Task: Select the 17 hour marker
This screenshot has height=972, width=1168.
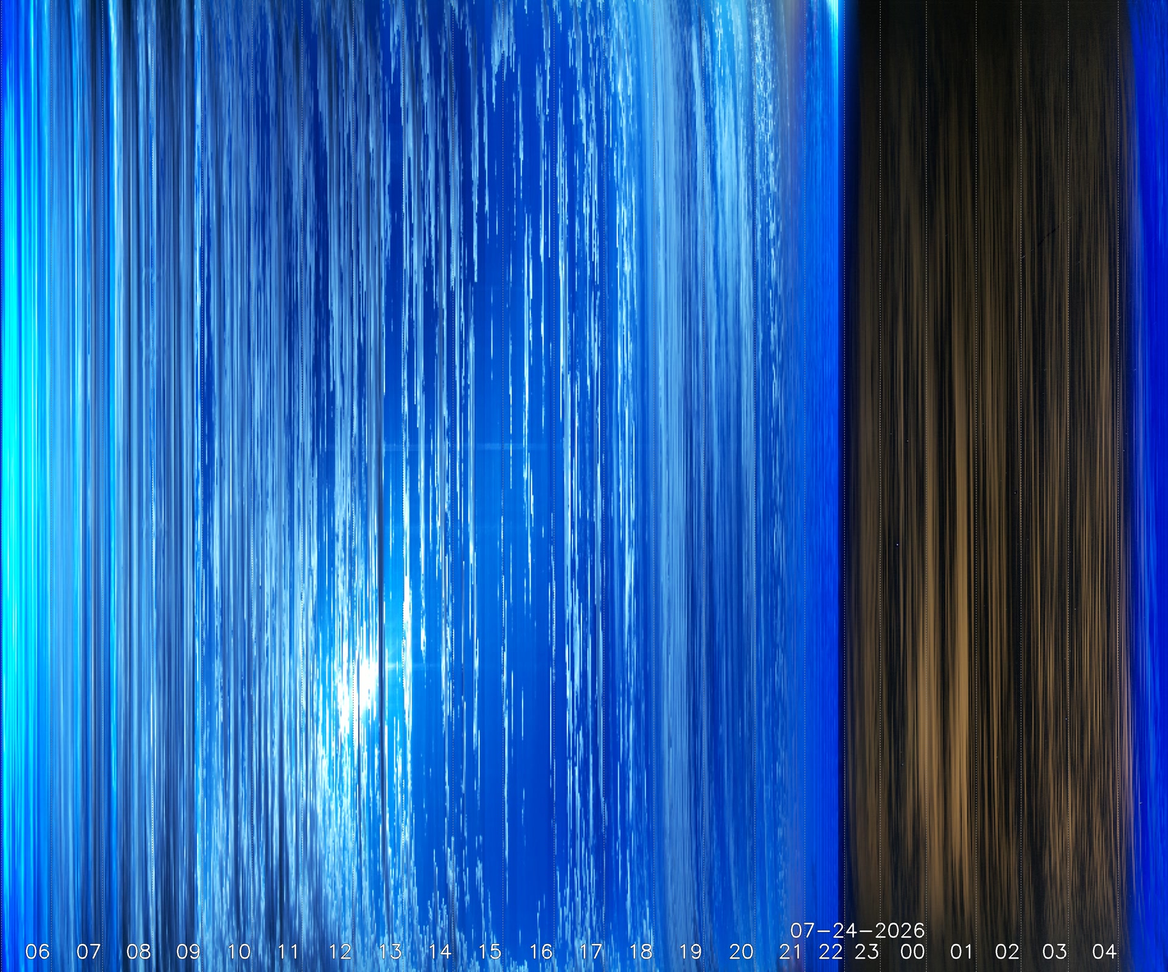Action: coord(591,951)
